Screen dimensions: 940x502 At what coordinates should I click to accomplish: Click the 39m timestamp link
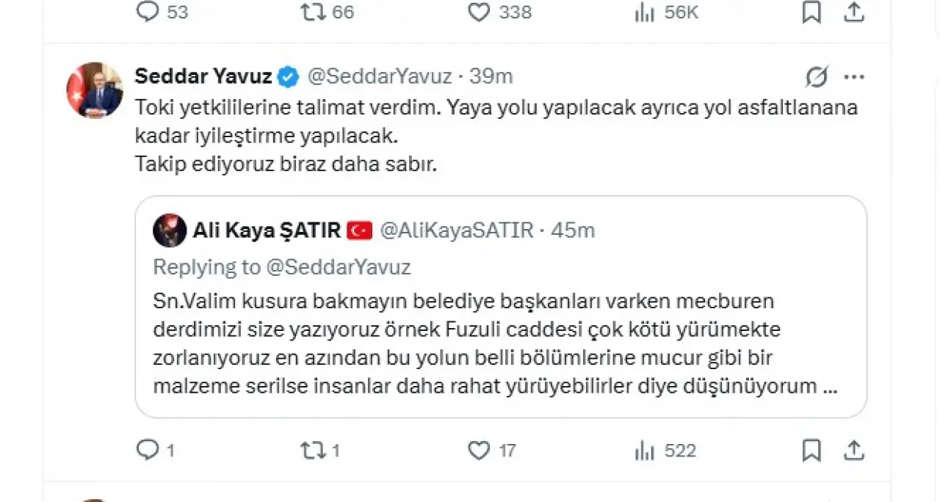pos(491,76)
